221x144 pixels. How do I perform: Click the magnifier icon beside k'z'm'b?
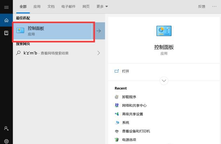point(18,53)
